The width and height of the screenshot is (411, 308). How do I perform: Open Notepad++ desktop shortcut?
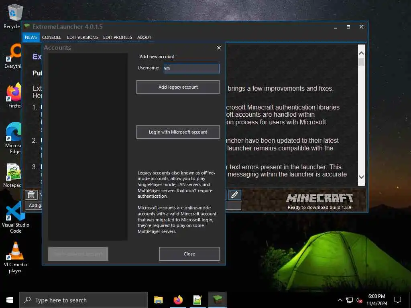[14, 176]
